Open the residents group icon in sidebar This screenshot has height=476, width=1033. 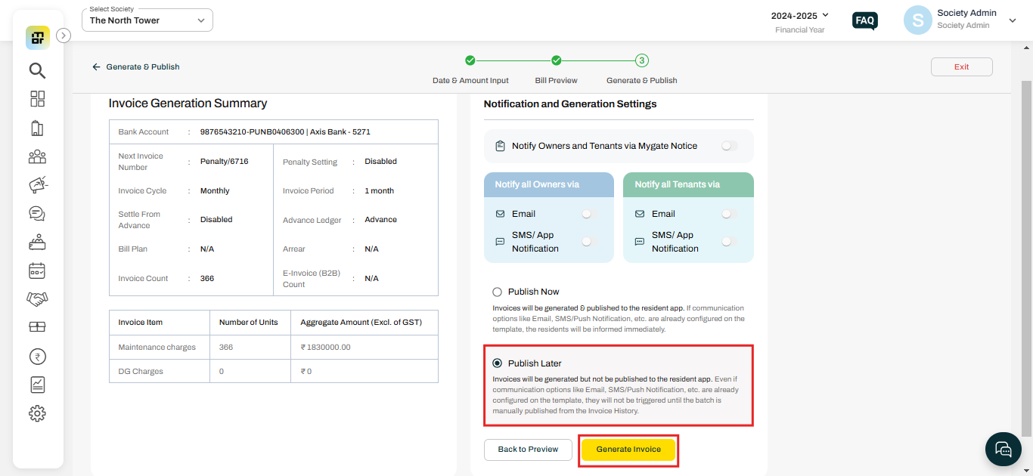click(x=37, y=156)
